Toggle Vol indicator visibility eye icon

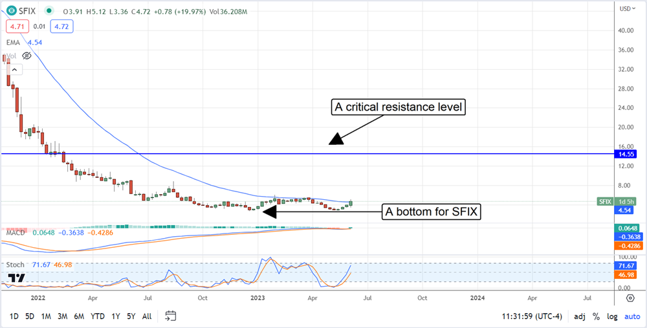pos(27,56)
